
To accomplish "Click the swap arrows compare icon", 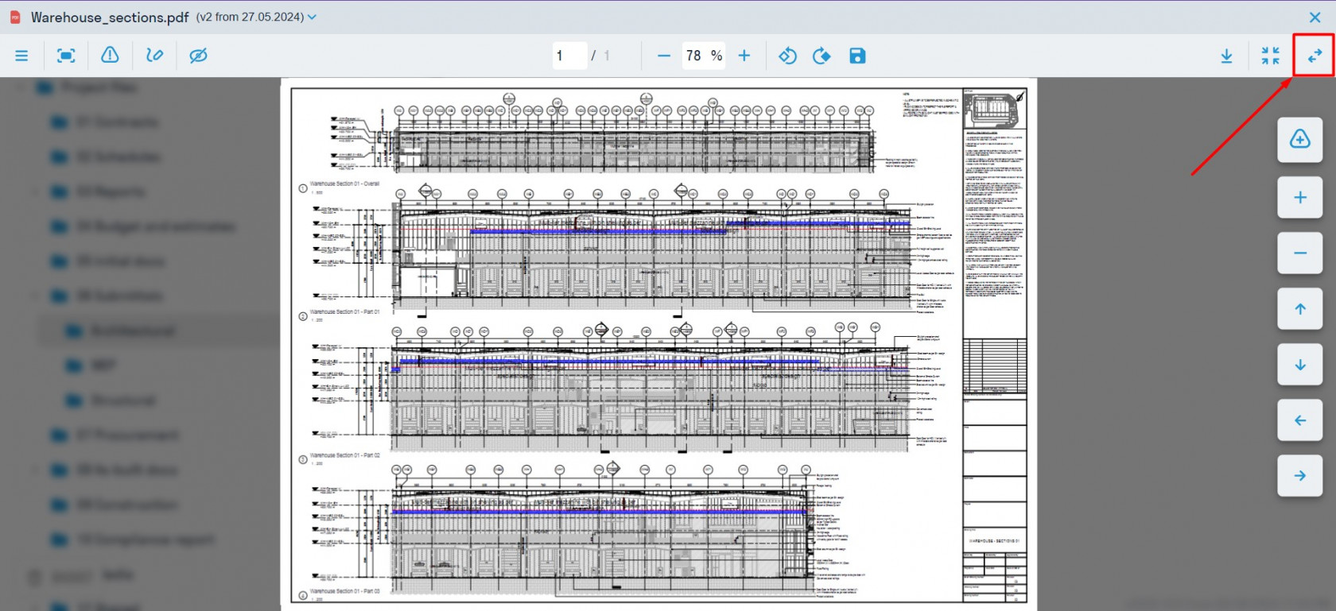I will pyautogui.click(x=1315, y=56).
